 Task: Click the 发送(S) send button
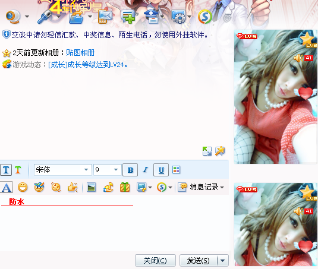(198, 261)
